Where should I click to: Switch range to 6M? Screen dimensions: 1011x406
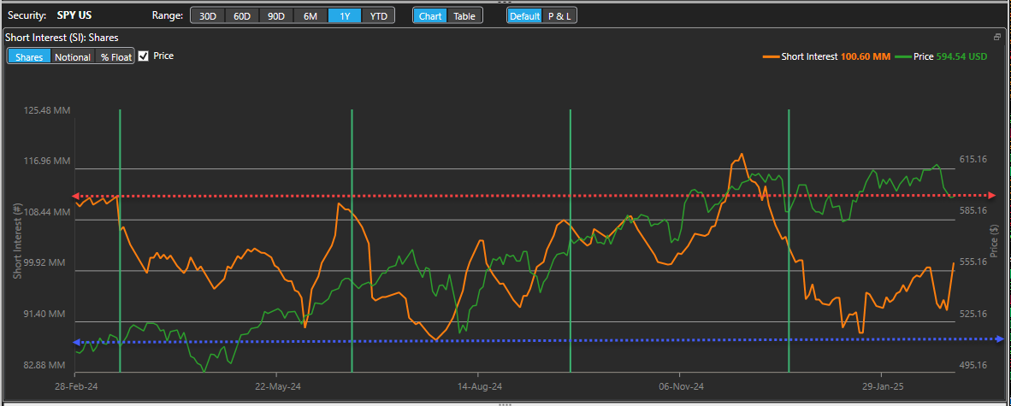pos(310,16)
